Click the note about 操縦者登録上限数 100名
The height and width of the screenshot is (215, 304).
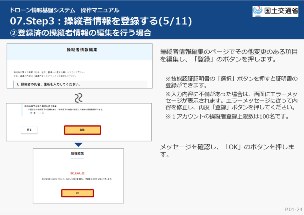coord(227,116)
